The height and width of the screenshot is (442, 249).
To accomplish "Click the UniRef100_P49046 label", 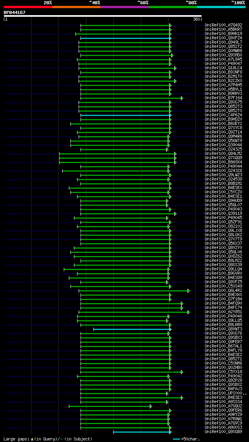I will 223,316.
